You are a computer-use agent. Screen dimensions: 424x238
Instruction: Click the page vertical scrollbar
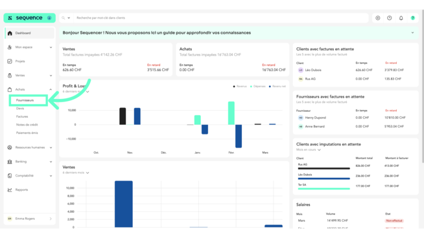[423, 87]
